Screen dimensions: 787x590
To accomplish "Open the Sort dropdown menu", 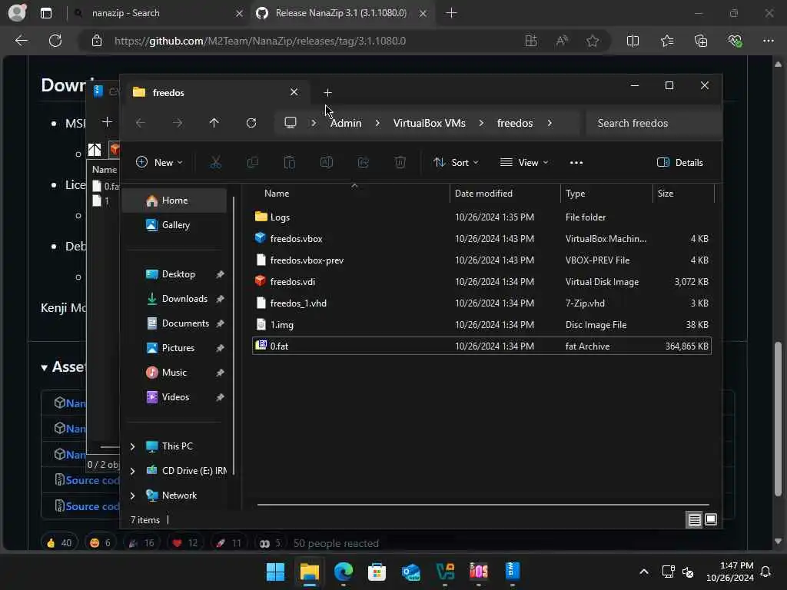I will [x=456, y=163].
